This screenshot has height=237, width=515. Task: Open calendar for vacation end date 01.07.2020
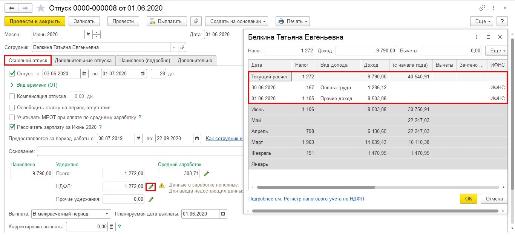143,74
